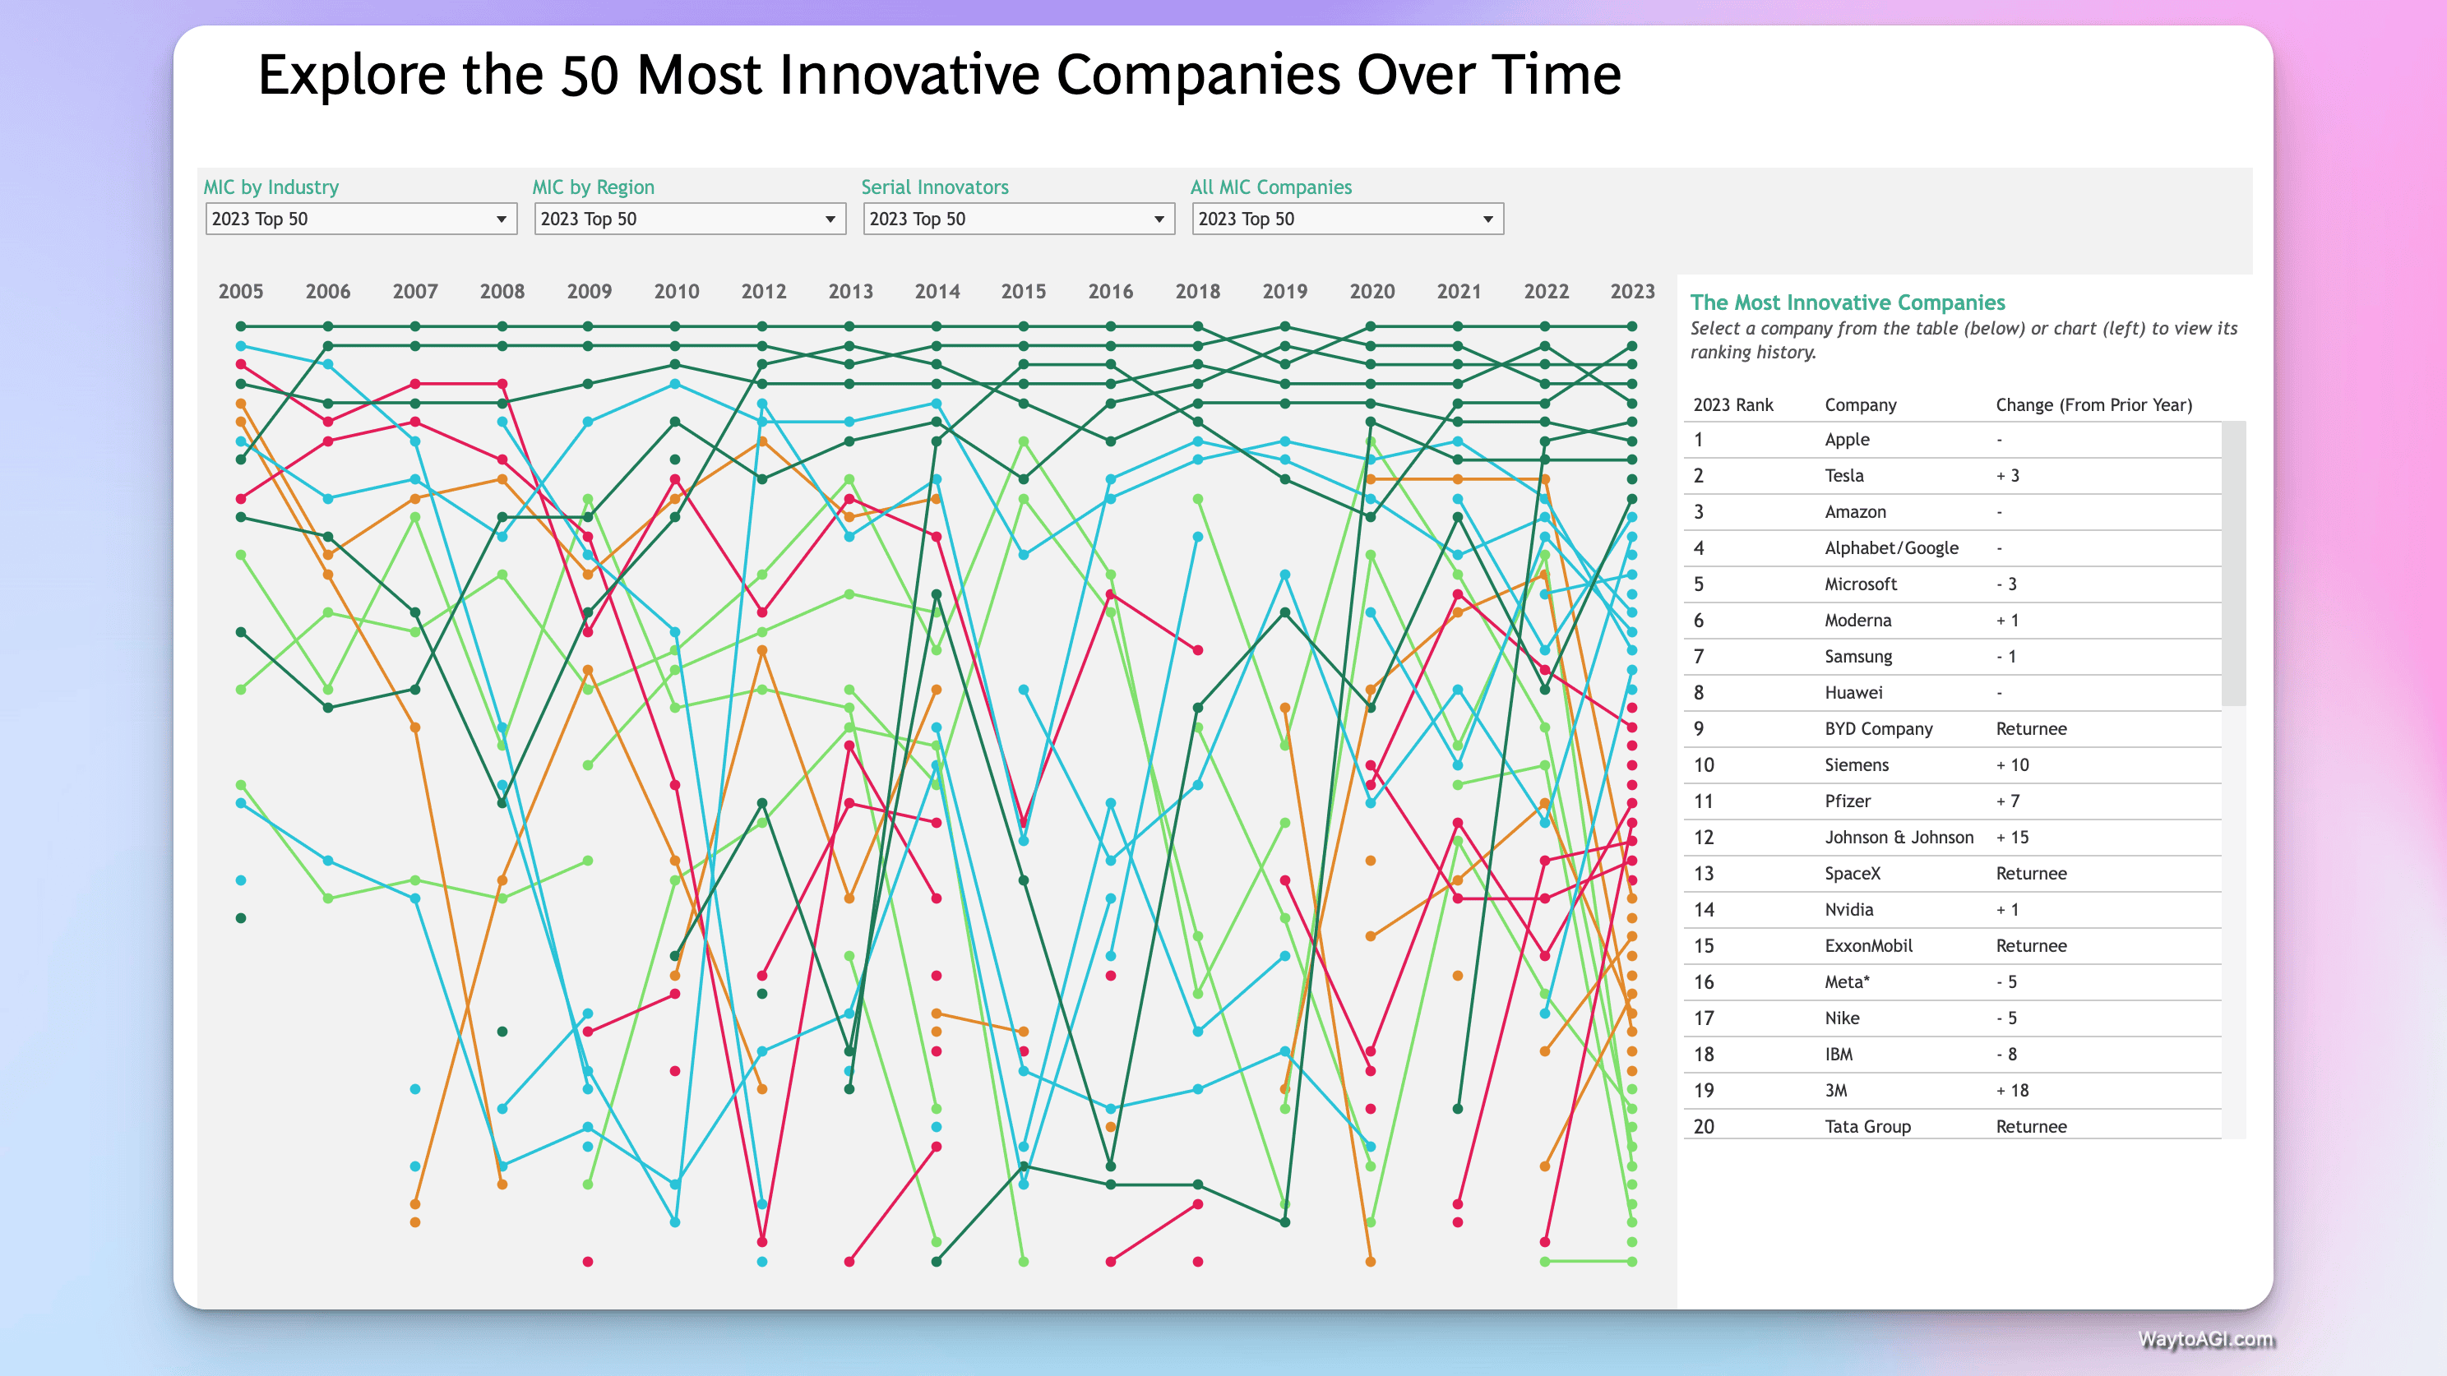Click the Company column header
Viewport: 2447px width, 1376px height.
(1860, 404)
